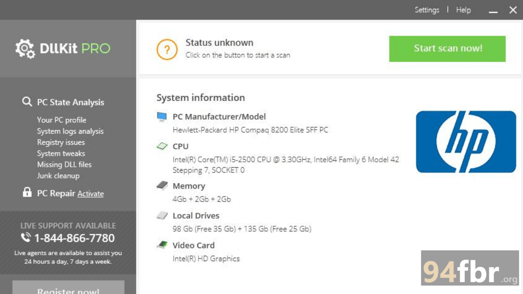Screen dimensions: 523x294
Task: Click the Activate link
Action: click(x=91, y=194)
